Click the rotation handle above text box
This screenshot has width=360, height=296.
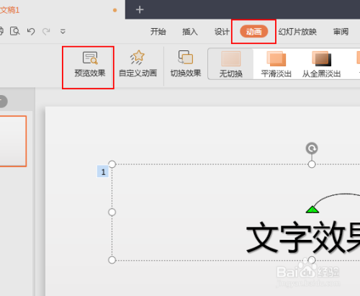coord(312,148)
